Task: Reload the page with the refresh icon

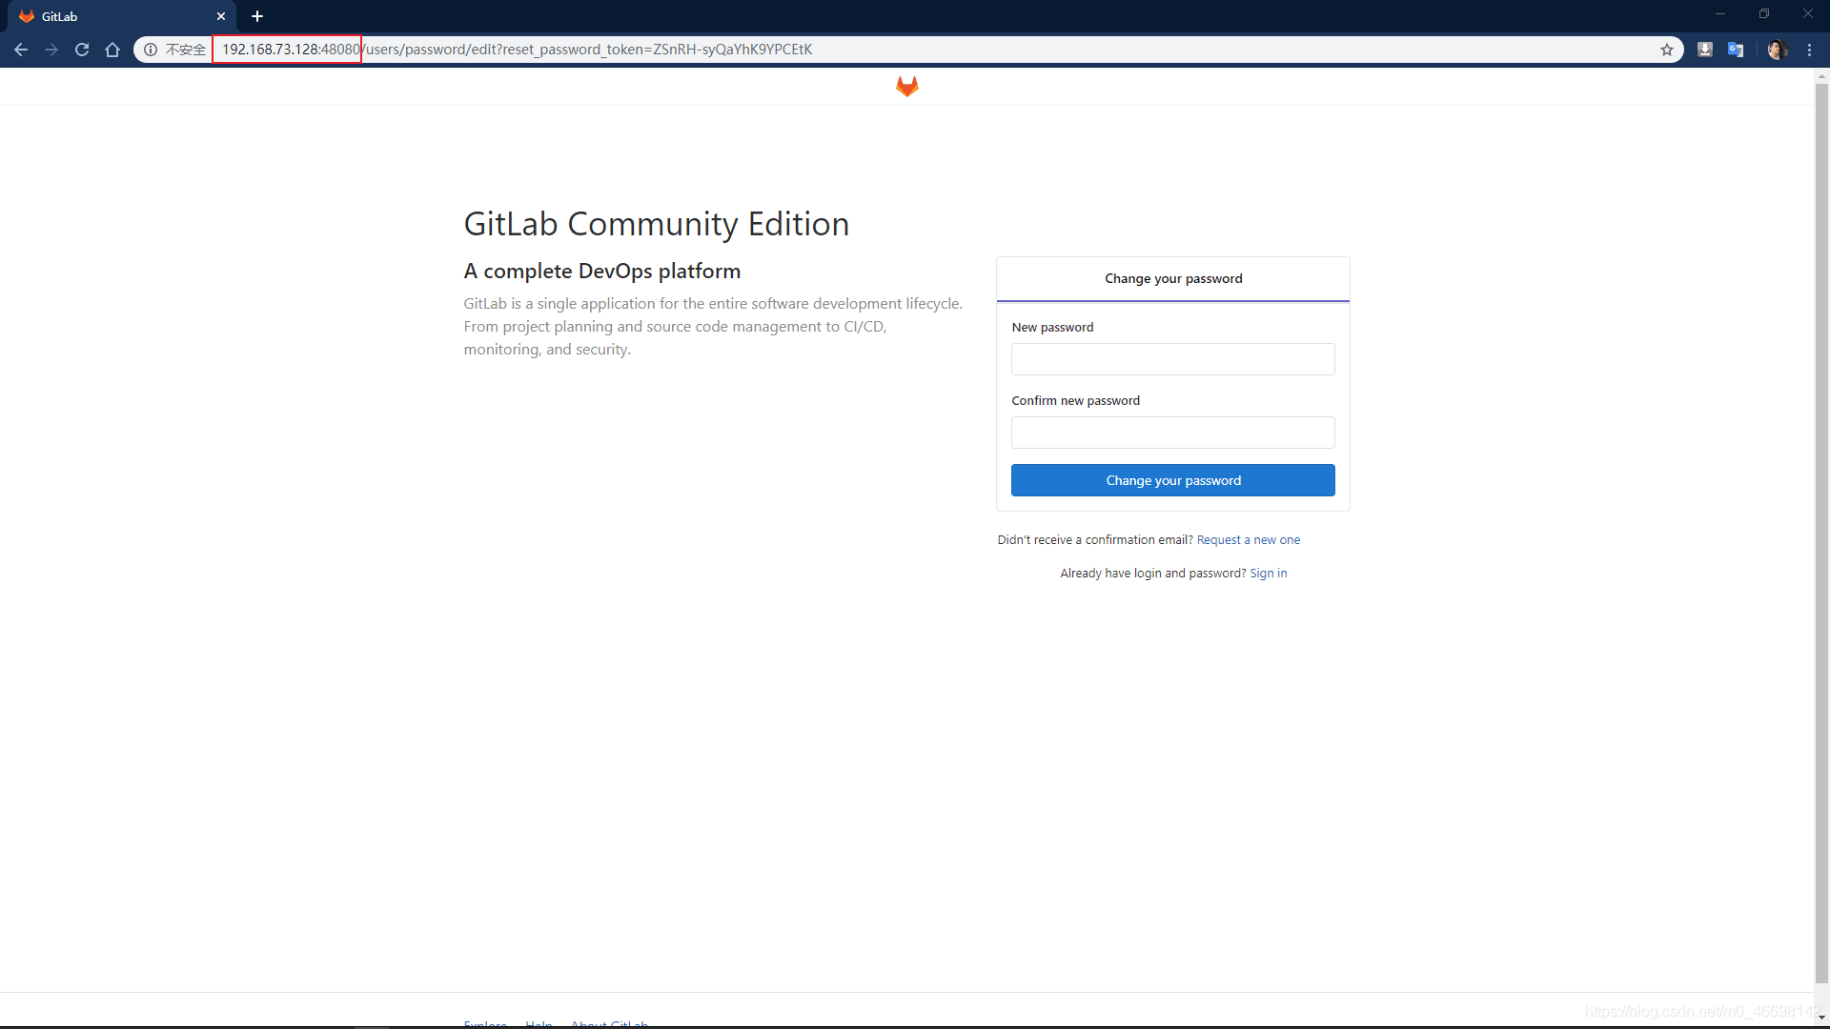Action: coord(82,50)
